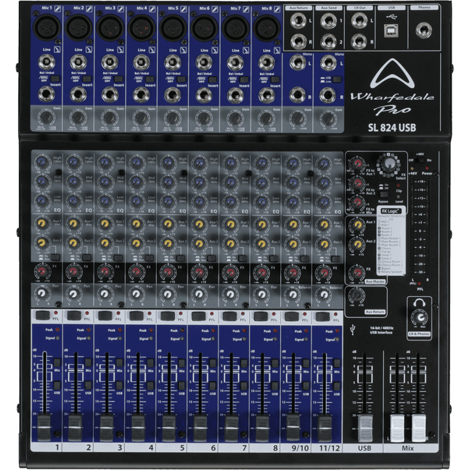Click the Phones output jack

pyautogui.click(x=424, y=30)
